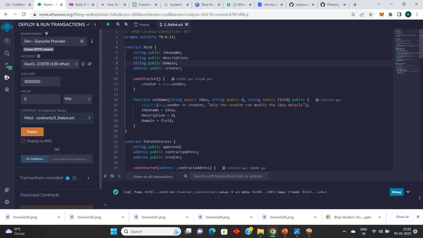423x238 pixels.
Task: Open hivemind3.png download options chevron
Action: pyautogui.click(x=59, y=217)
